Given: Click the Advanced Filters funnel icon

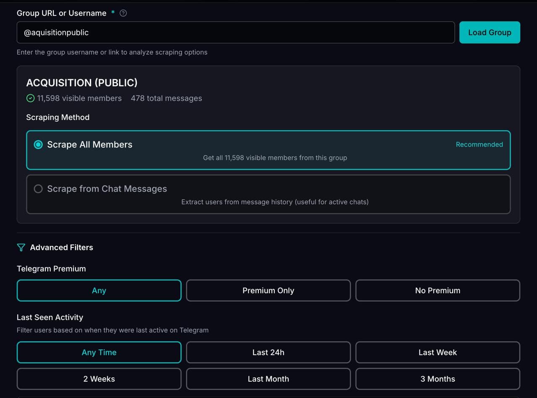Looking at the screenshot, I should [x=21, y=248].
